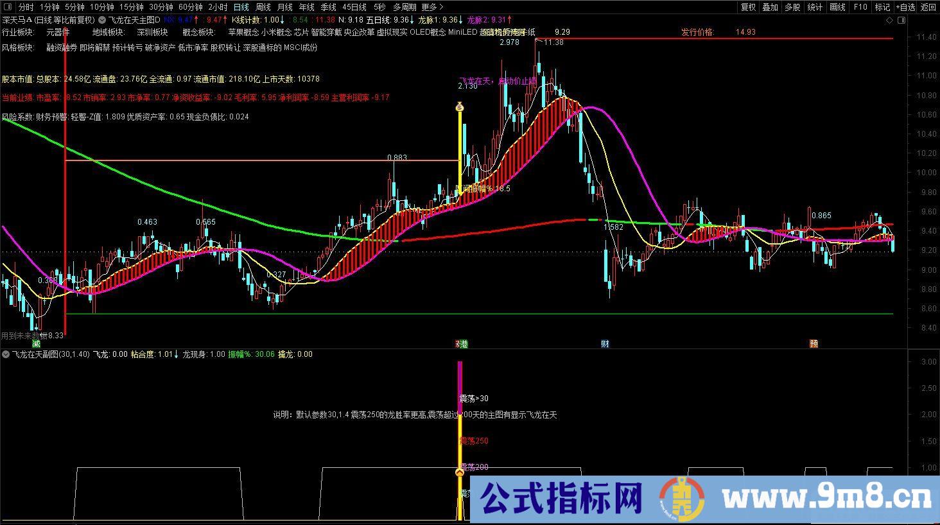Select the 季线 quarterly tab
Image resolution: width=940 pixels, height=525 pixels.
click(x=328, y=7)
